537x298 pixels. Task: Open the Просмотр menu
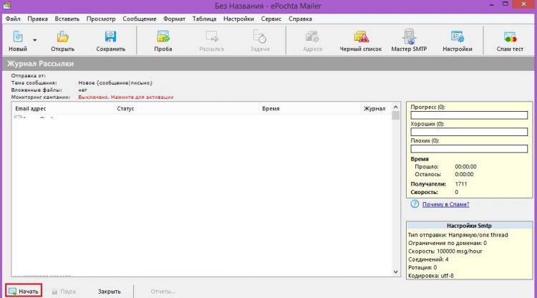tap(101, 19)
